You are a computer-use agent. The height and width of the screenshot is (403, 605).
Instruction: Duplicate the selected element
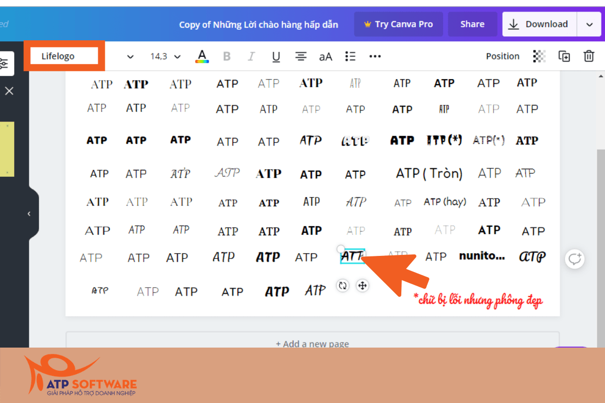coord(564,56)
